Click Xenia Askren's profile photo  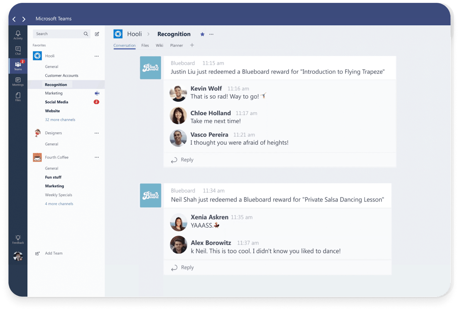(178, 222)
